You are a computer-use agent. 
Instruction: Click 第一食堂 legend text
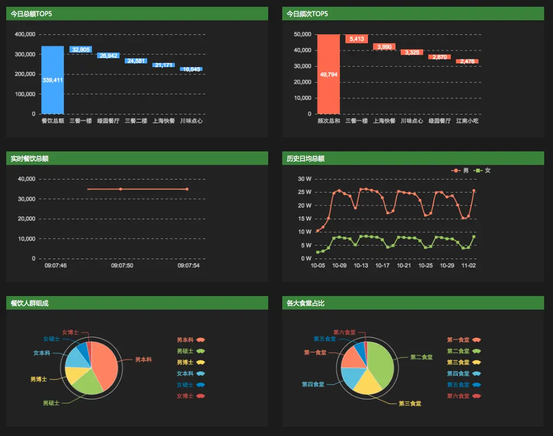click(458, 340)
